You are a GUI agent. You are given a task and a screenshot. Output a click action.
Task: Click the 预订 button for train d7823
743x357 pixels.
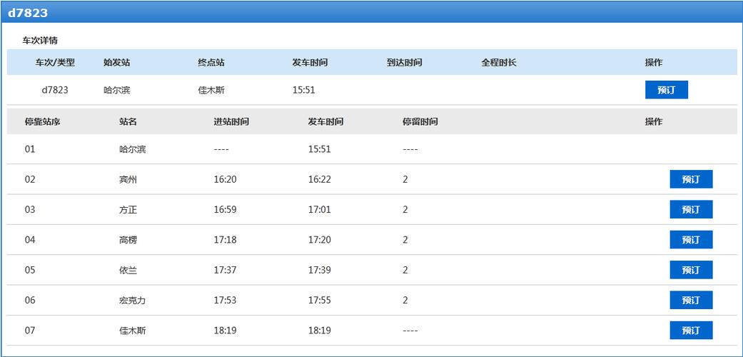[666, 90]
